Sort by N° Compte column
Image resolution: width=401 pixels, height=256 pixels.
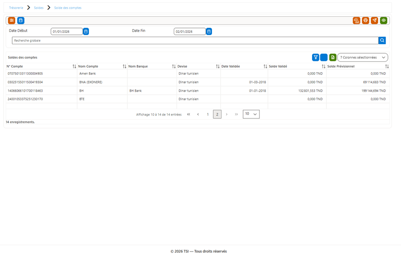[74, 66]
